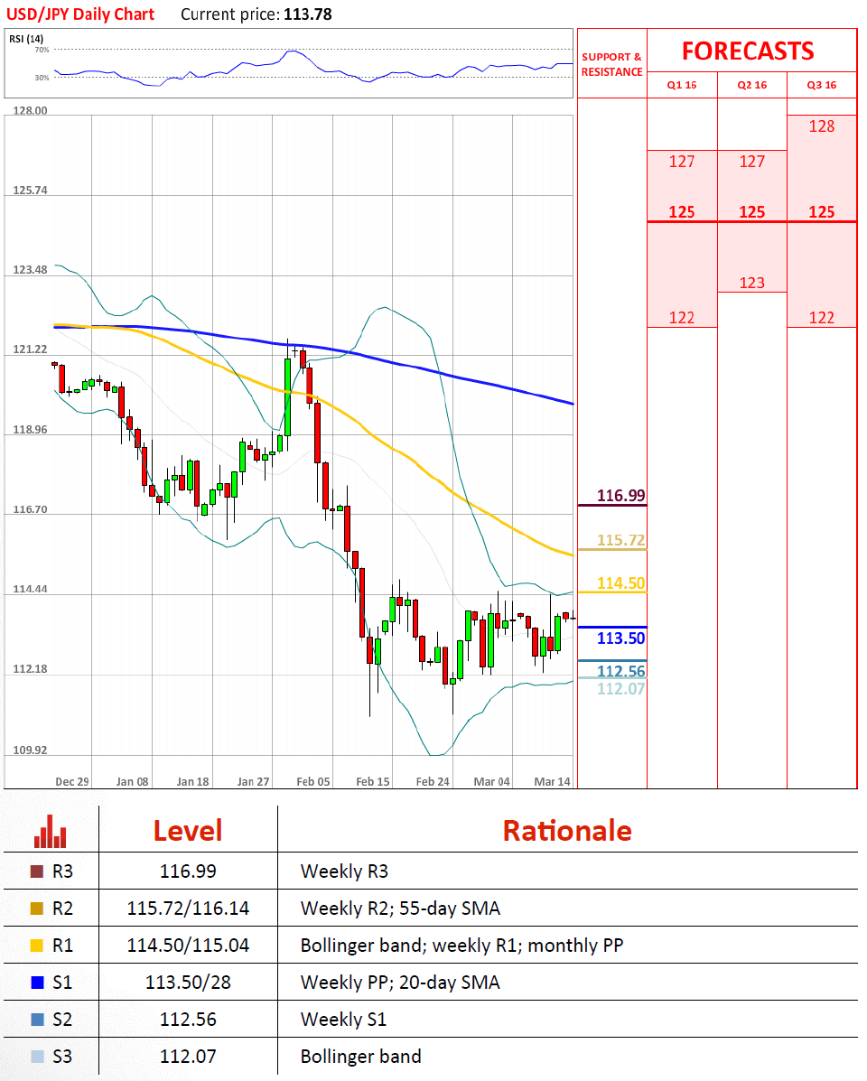The image size is (867, 1081).
Task: Click the 113.50 support level marker
Action: click(x=621, y=638)
